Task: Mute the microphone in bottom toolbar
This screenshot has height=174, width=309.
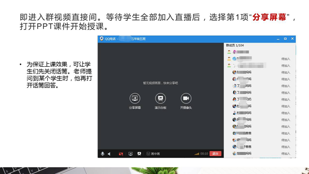Action: [102, 154]
